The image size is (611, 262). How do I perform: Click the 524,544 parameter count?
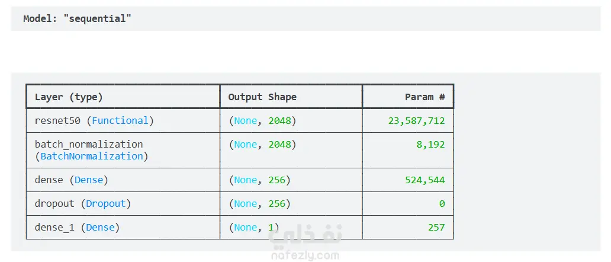(425, 180)
